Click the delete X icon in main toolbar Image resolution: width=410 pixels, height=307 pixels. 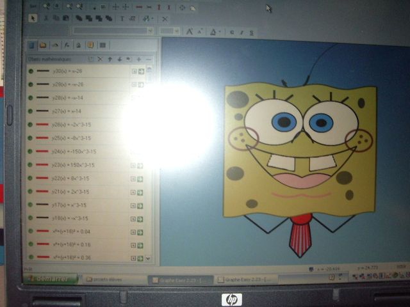165,19
